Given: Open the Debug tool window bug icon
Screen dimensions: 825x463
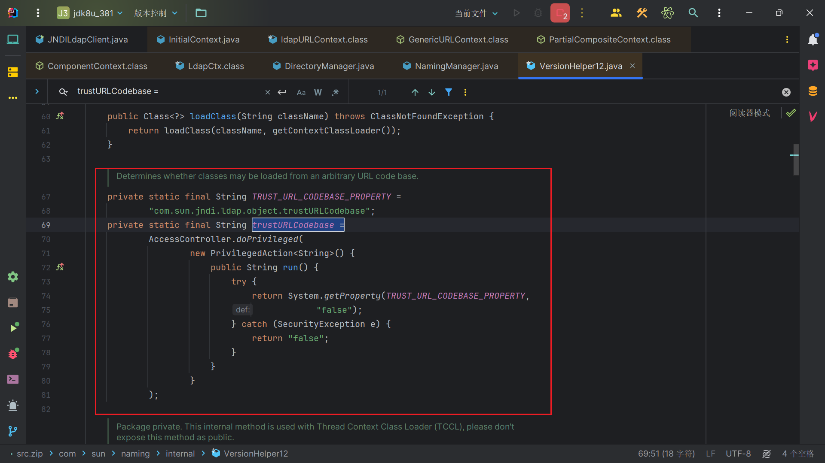Looking at the screenshot, I should click(13, 354).
